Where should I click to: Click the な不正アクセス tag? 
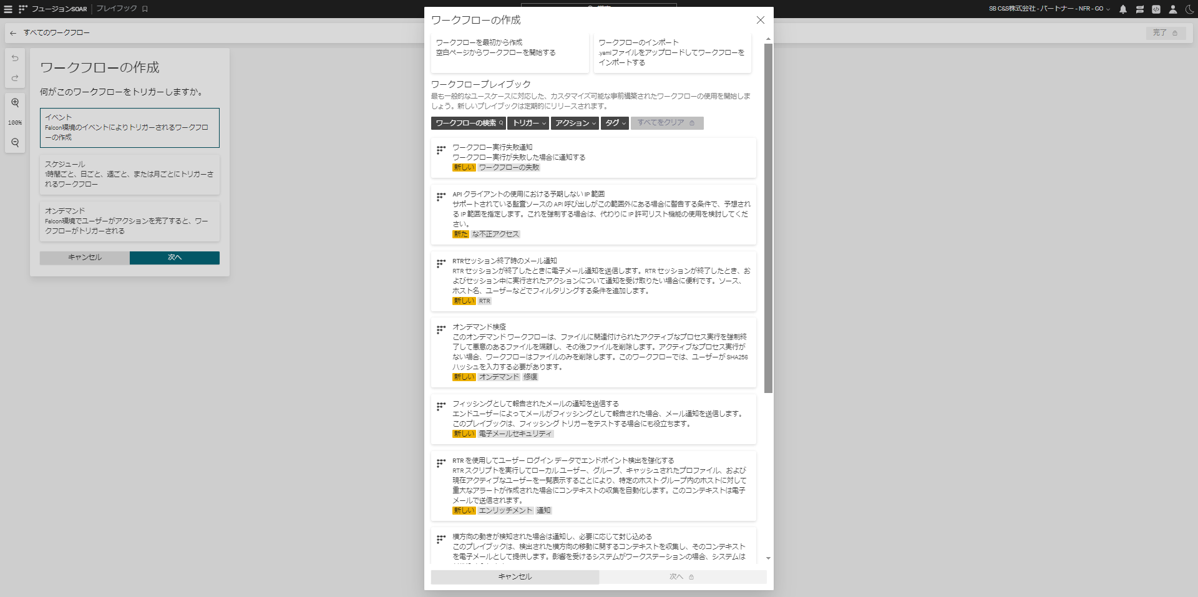click(x=495, y=234)
